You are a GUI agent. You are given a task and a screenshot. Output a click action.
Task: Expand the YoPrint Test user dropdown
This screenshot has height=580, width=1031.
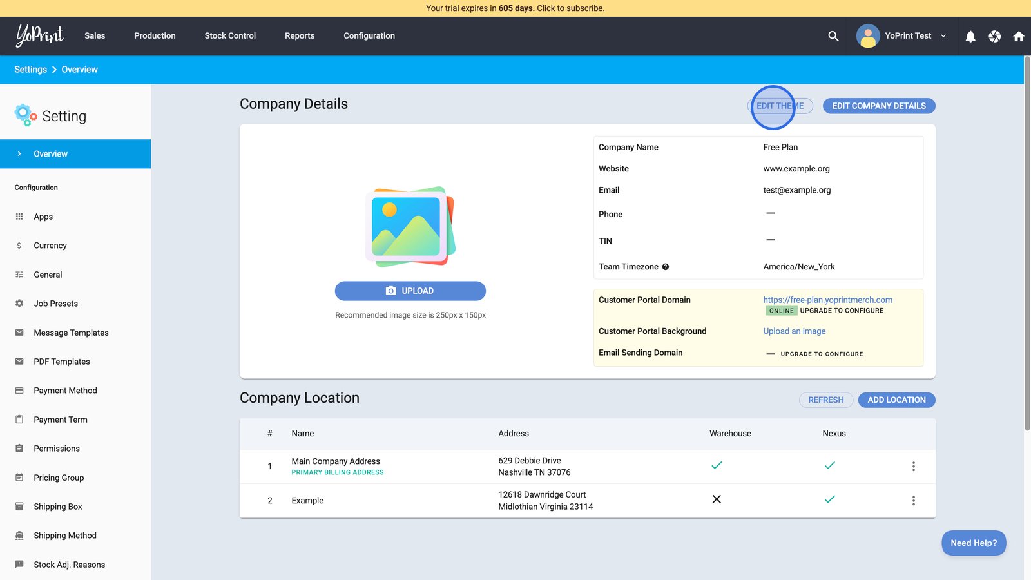coord(943,36)
